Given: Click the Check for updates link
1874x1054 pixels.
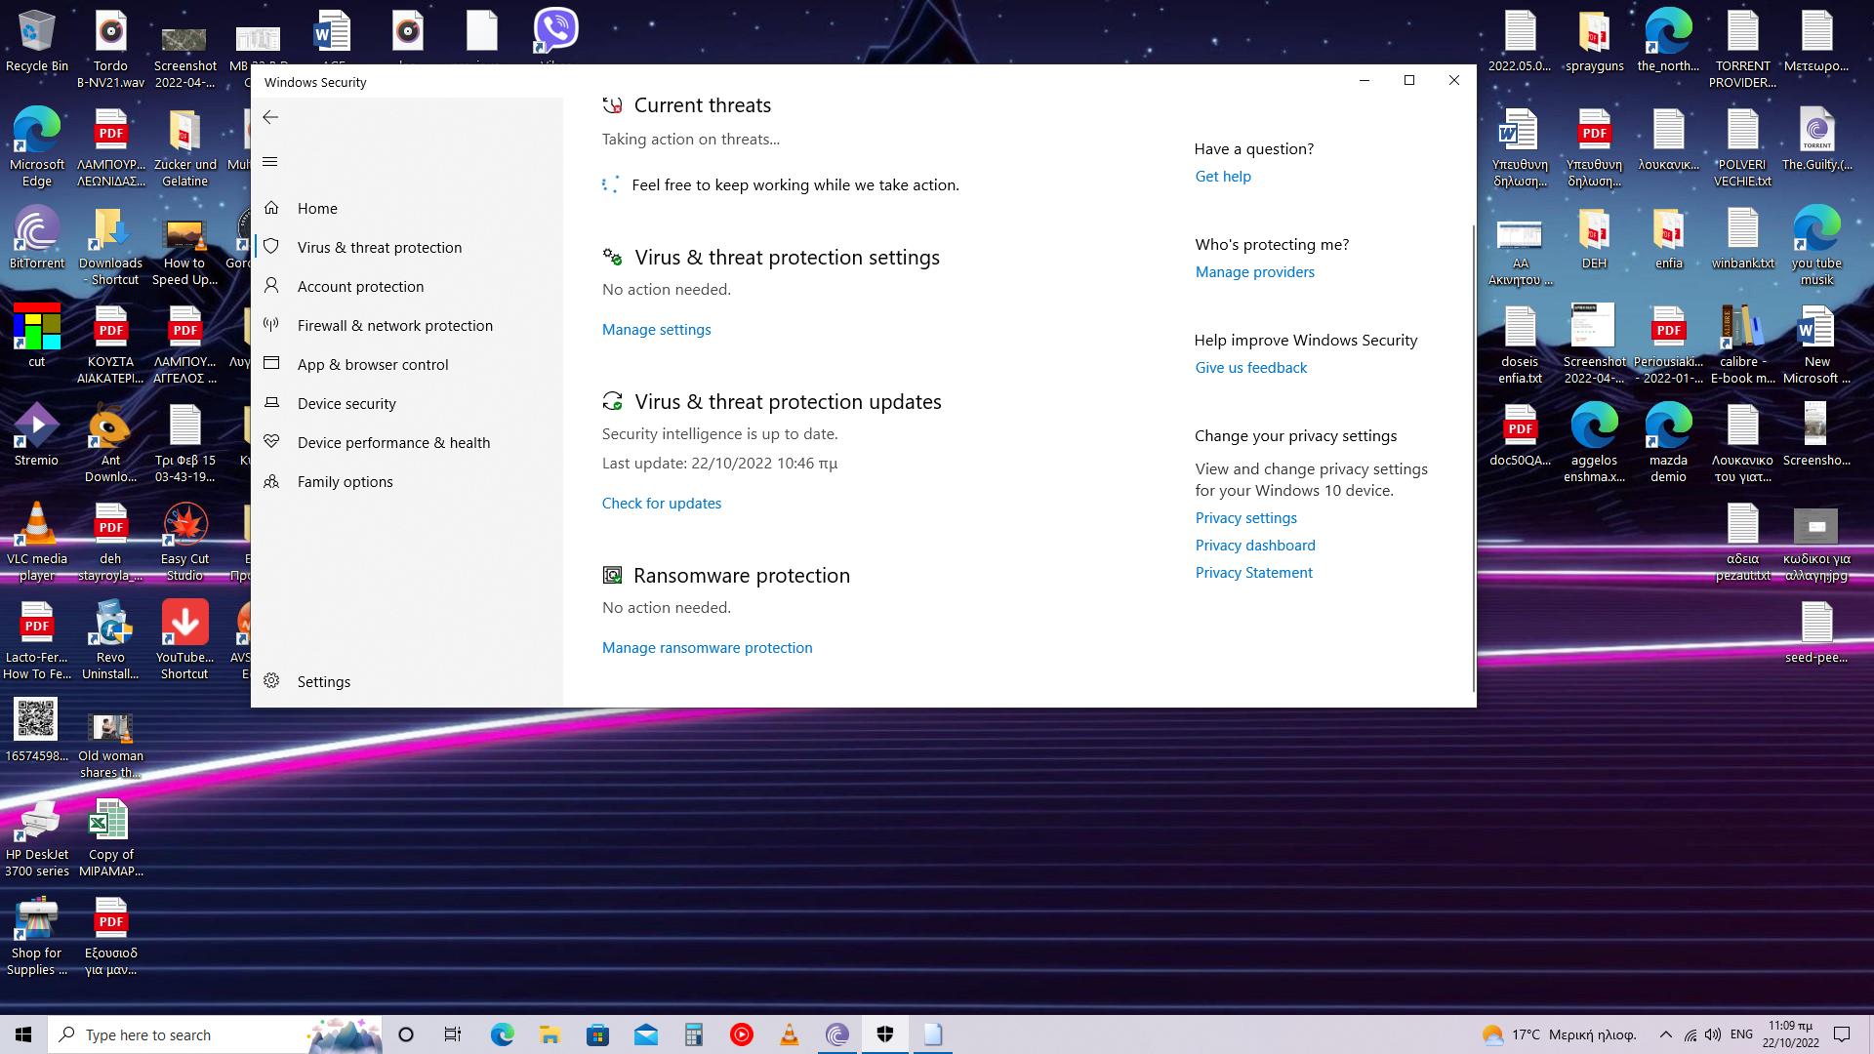Looking at the screenshot, I should [661, 504].
